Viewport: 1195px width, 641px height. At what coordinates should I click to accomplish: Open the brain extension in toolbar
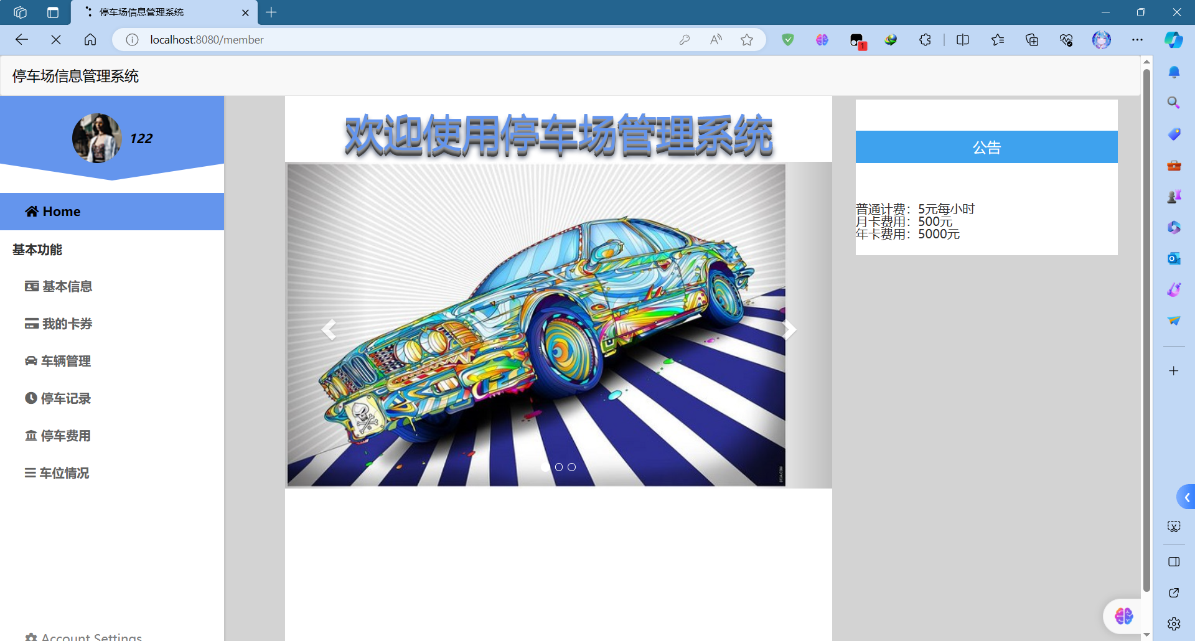(x=822, y=40)
